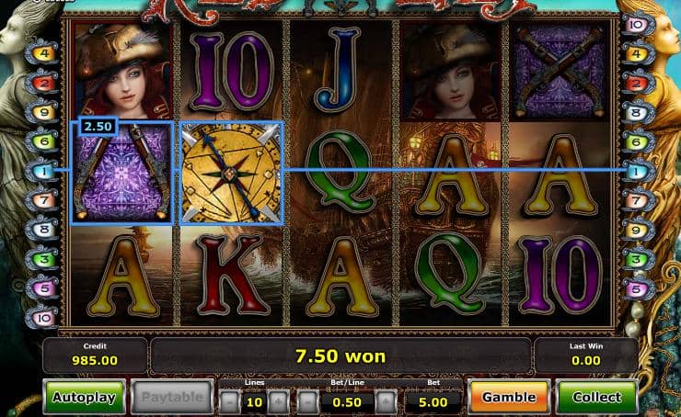Click the Autoplay button
Viewport: 681px width, 417px height.
point(85,397)
